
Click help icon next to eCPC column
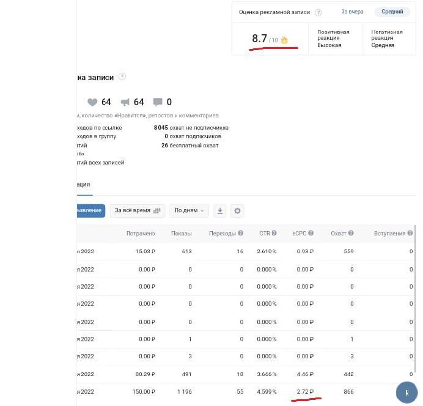(x=311, y=234)
